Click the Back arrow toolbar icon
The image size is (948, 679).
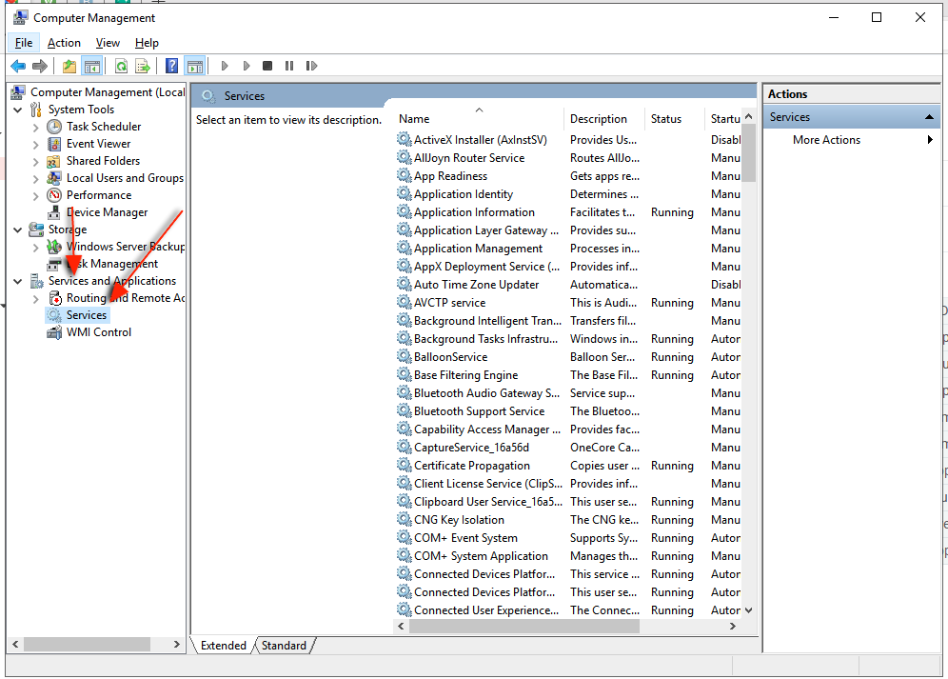[x=18, y=66]
